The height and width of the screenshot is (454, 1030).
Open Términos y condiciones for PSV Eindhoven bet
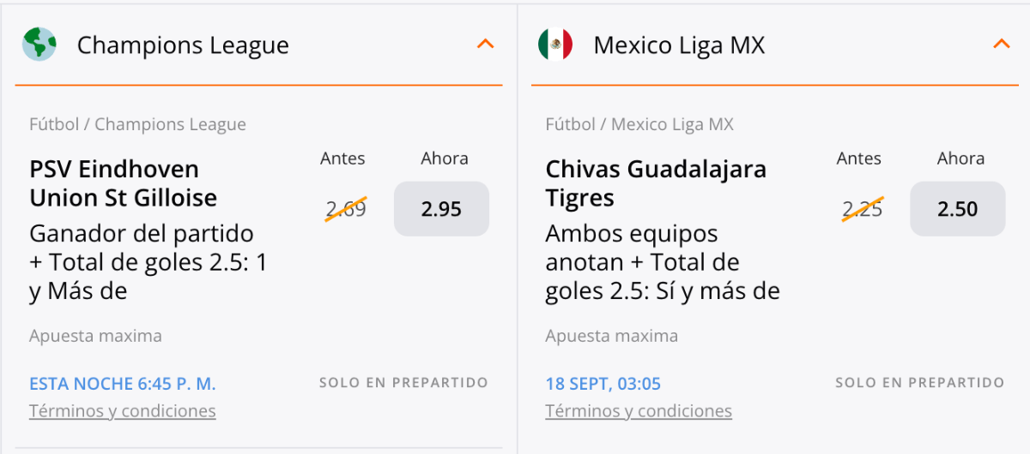click(122, 411)
